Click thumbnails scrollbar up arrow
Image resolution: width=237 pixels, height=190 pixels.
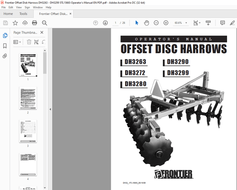[45, 50]
